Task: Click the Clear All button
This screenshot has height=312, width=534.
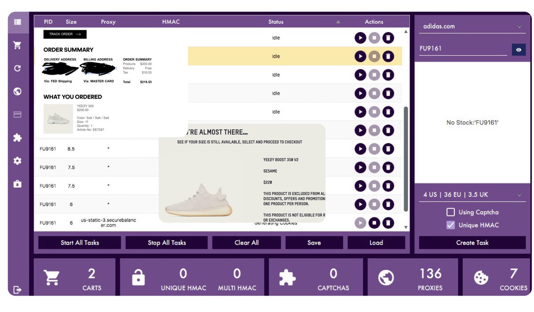Action: tap(247, 243)
